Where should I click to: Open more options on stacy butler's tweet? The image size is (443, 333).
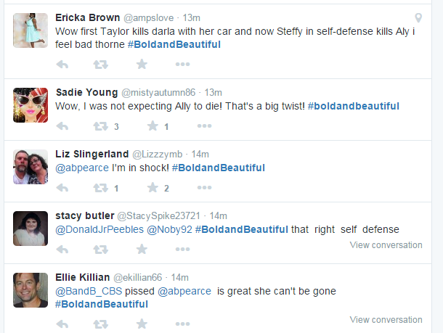point(184,250)
